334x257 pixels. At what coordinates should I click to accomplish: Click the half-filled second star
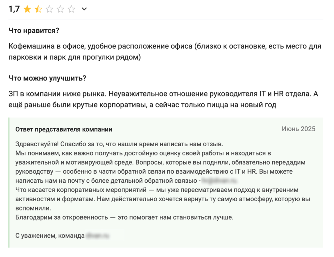pos(38,9)
